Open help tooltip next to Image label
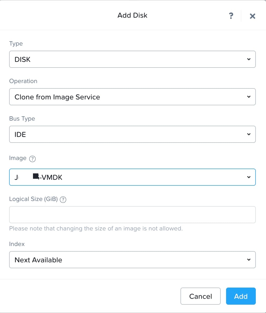This screenshot has height=313, width=266. point(32,159)
